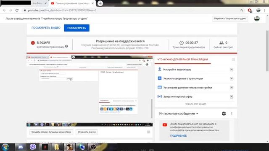Image resolution: width=269 pixels, height=151 pixels.
Task: Select the Панель управления трансляции tab
Action: 72,3
